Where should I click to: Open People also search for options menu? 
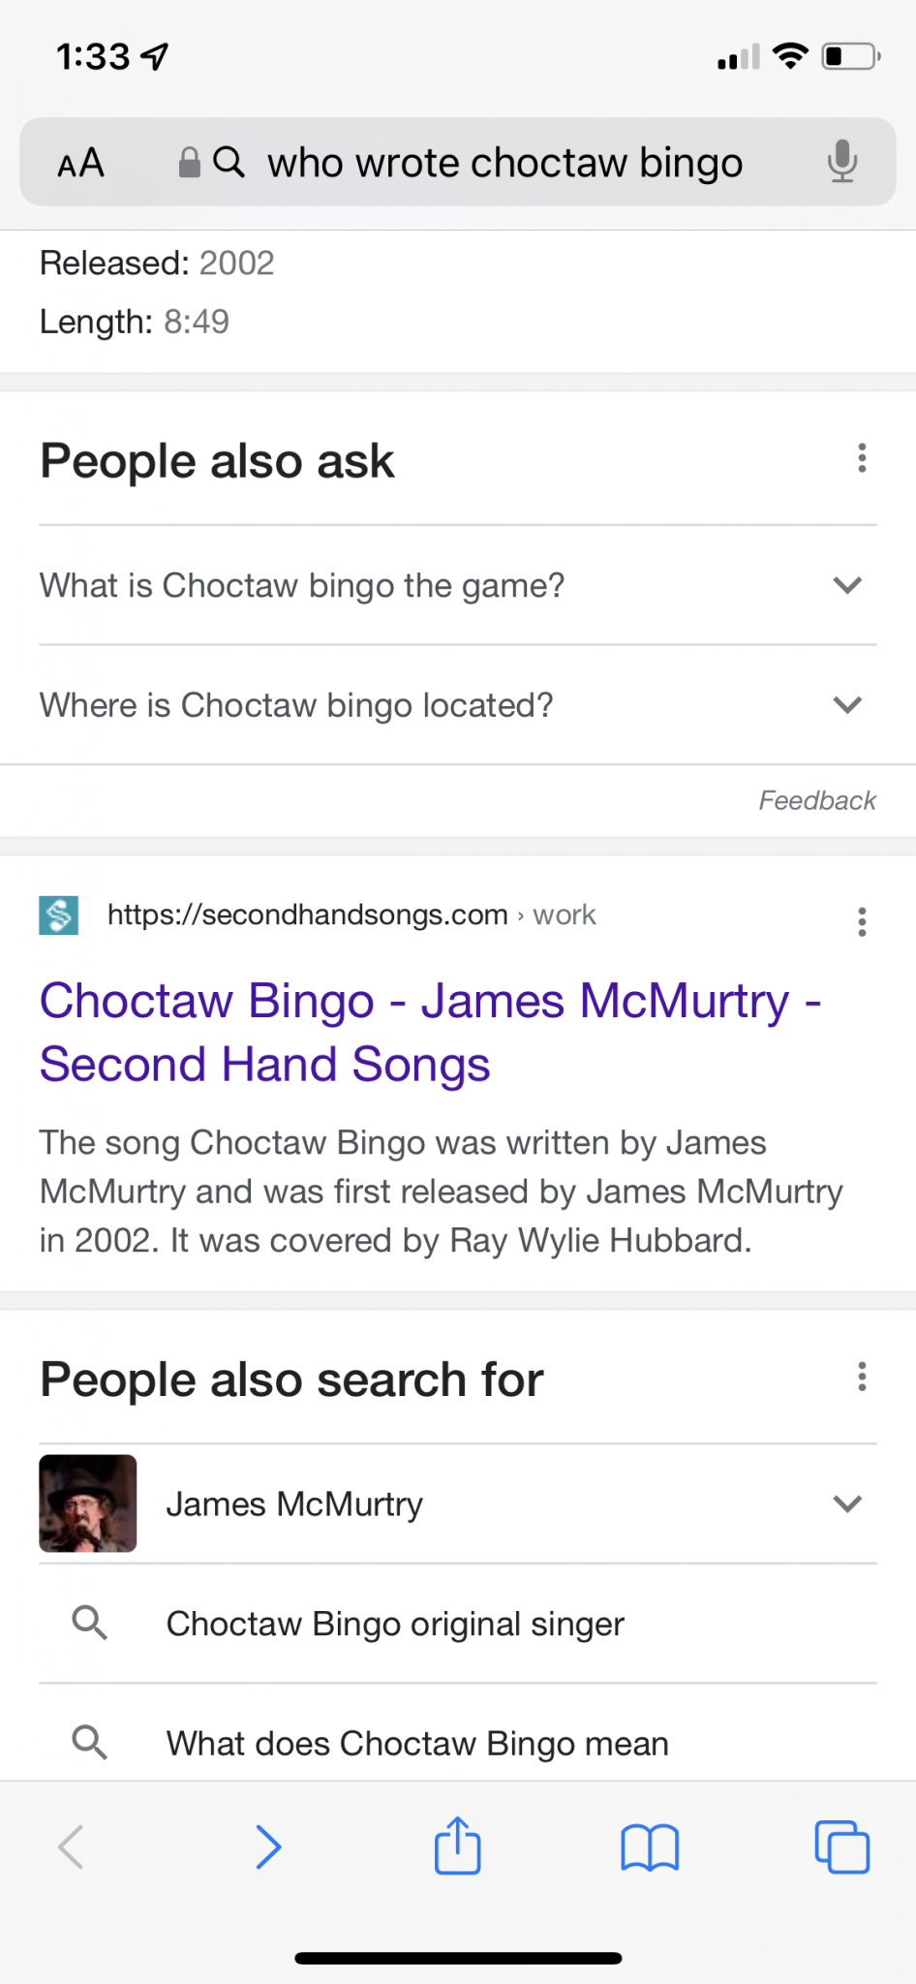coord(862,1377)
